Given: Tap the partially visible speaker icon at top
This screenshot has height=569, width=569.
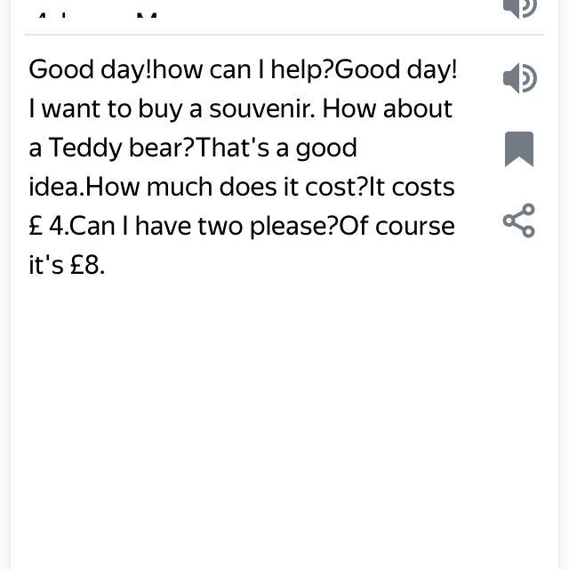Looking at the screenshot, I should [x=519, y=7].
